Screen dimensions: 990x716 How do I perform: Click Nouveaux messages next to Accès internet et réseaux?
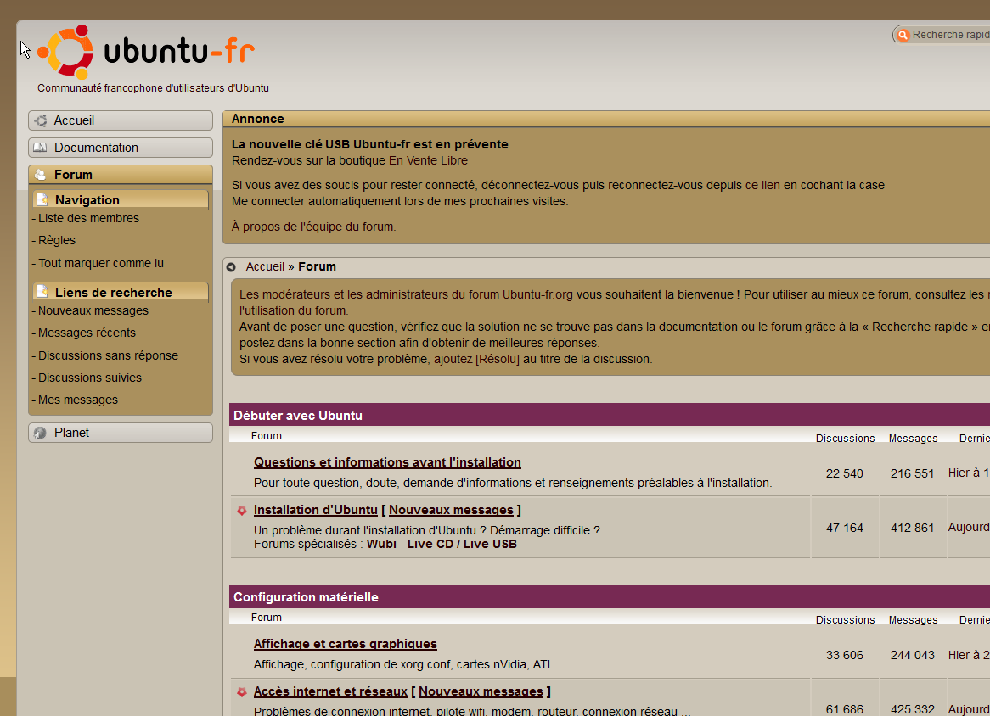[x=481, y=691]
